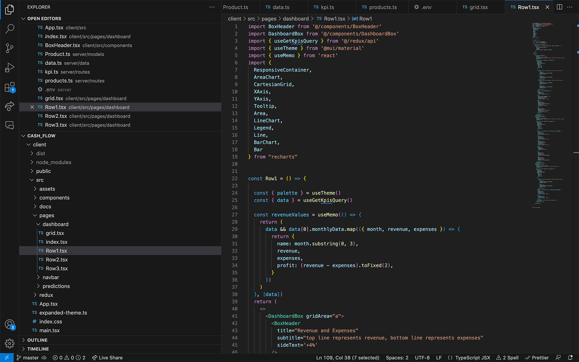Open the Explorer view in activity bar

[x=10, y=10]
